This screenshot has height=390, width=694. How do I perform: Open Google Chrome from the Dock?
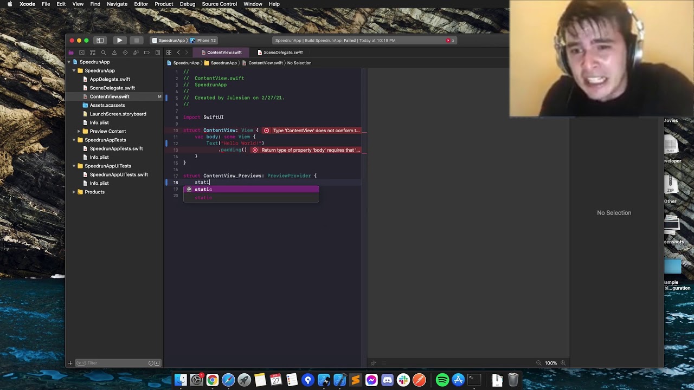tap(213, 380)
